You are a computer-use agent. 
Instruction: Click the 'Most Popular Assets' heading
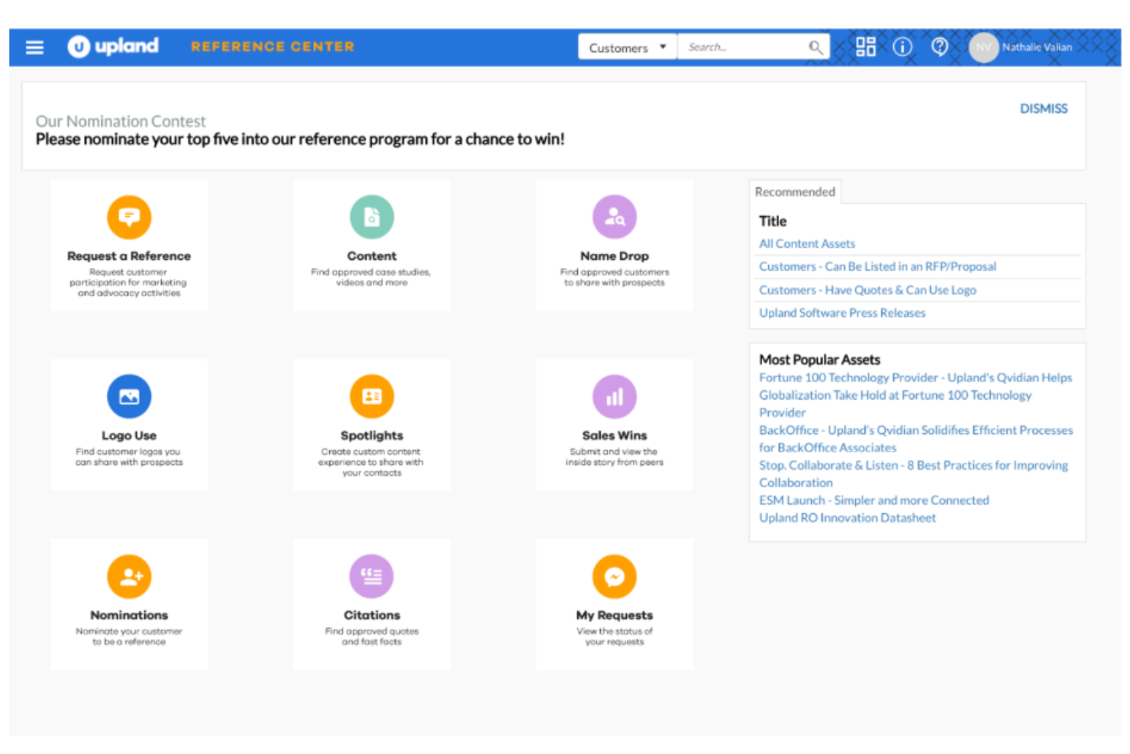coord(819,360)
